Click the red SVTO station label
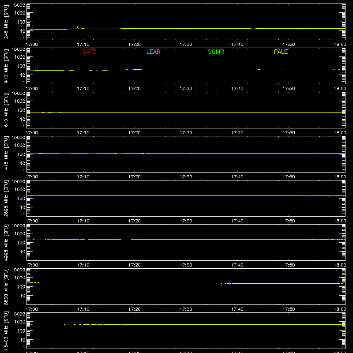The width and height of the screenshot is (353, 353). pos(90,52)
